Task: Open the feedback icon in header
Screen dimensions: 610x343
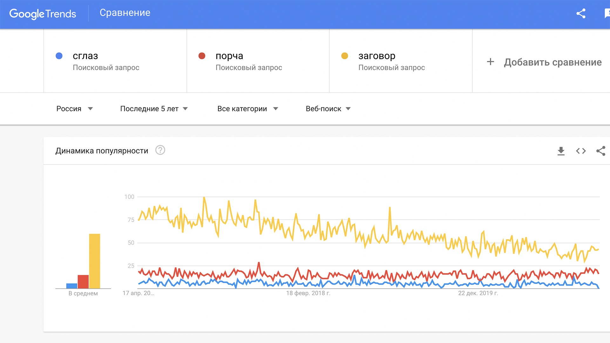Action: point(607,13)
